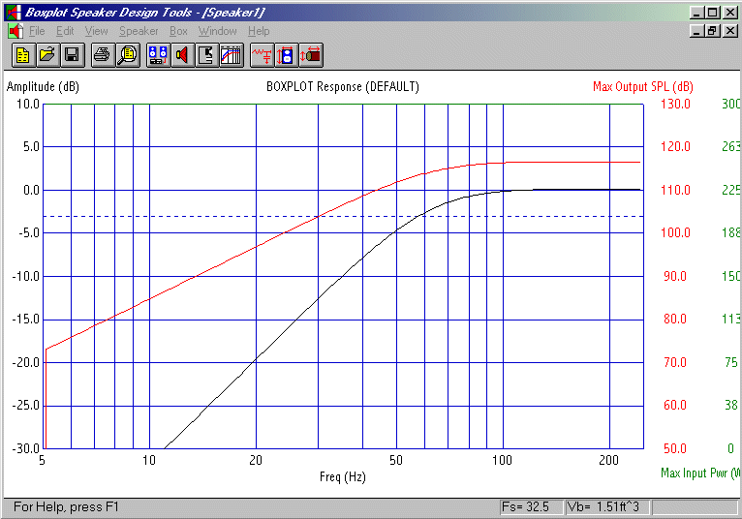This screenshot has height=519, width=742.
Task: Open the Edit menu
Action: tap(65, 31)
